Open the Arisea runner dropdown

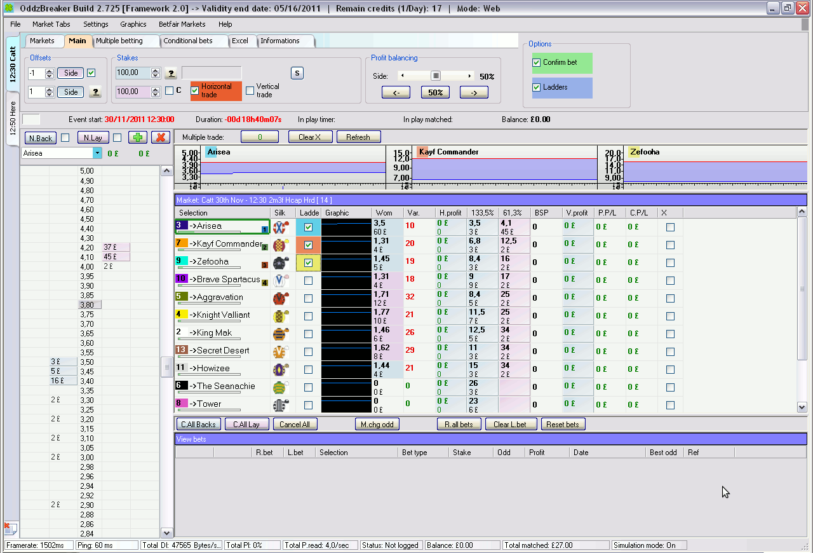pyautogui.click(x=97, y=153)
